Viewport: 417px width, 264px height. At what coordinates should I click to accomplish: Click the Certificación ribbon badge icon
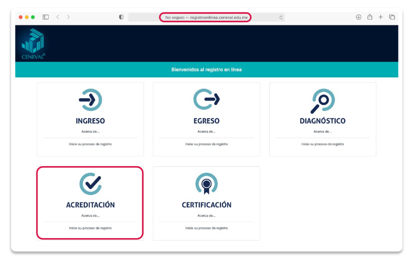tap(206, 184)
